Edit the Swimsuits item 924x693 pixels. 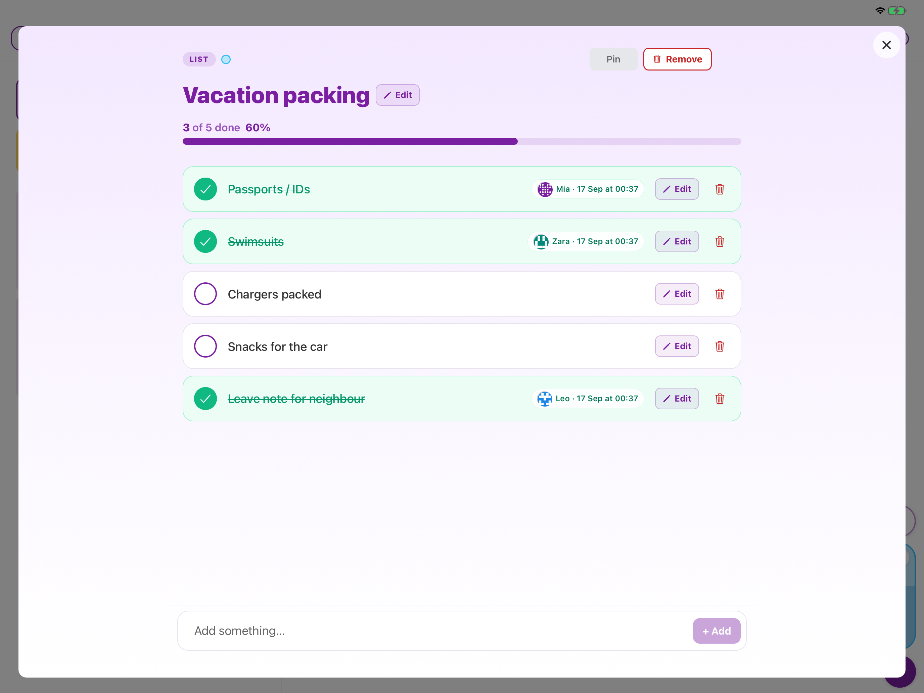(677, 241)
